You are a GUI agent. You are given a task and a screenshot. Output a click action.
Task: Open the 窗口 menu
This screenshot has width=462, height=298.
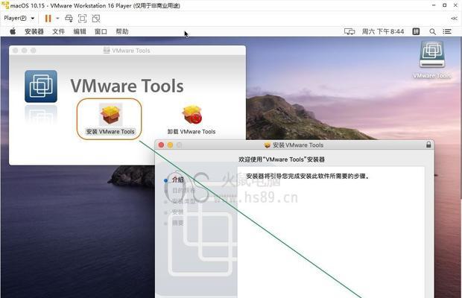point(101,31)
